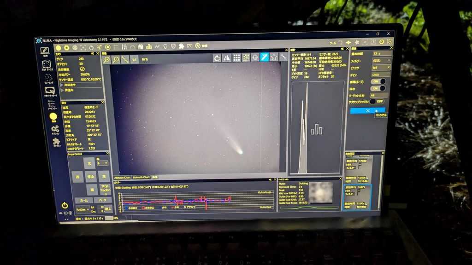Click the mirror/flip image icon
Image resolution: width=472 pixels, height=265 pixels.
226,58
